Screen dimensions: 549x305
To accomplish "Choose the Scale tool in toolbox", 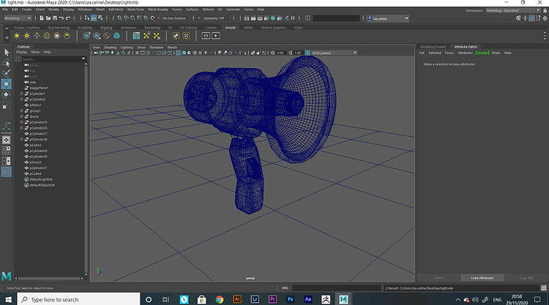I will [x=7, y=105].
